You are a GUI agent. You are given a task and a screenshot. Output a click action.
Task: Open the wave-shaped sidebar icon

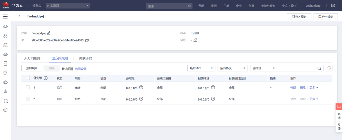click(x=5, y=45)
